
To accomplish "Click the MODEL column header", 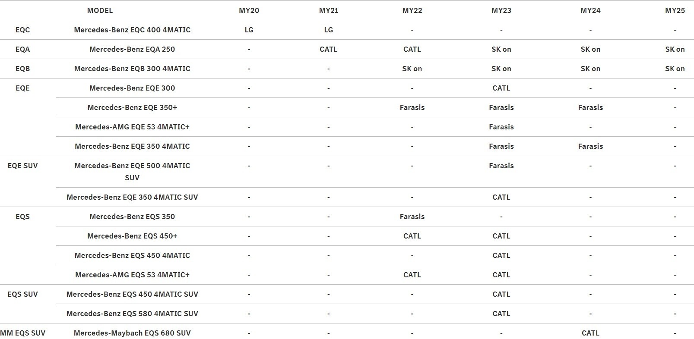I will click(100, 10).
